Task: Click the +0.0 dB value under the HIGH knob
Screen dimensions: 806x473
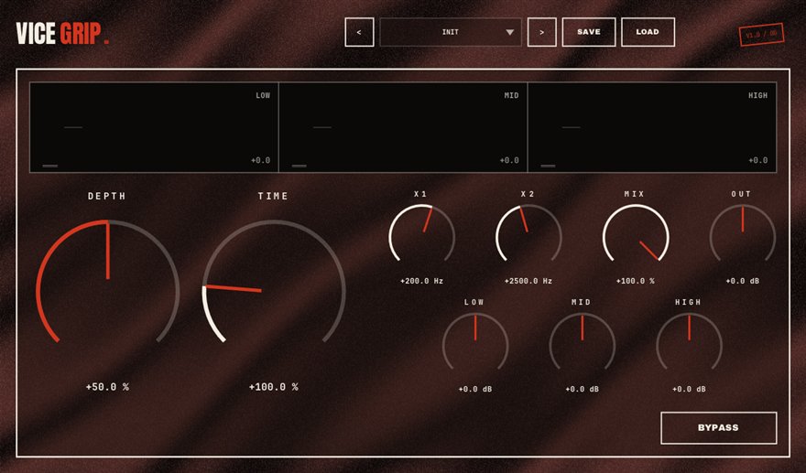Action: tap(690, 390)
